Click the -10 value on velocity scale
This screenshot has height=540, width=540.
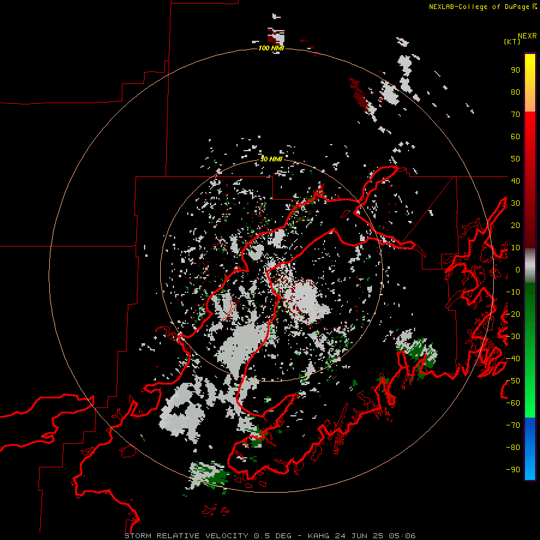pos(513,292)
